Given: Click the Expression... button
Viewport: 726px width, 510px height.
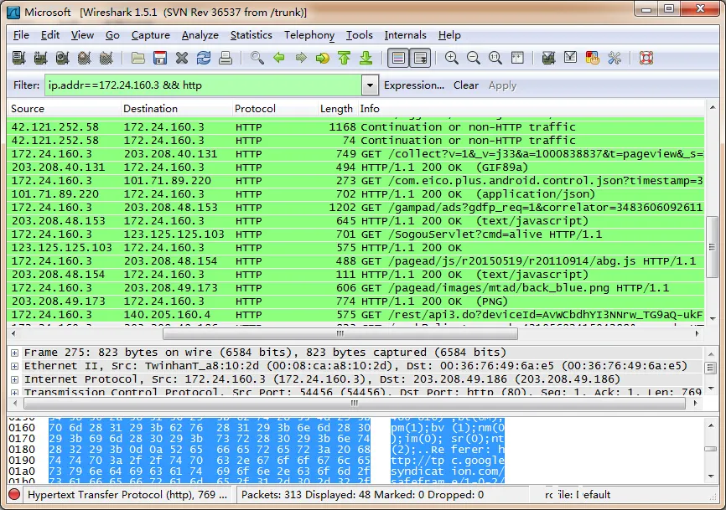Looking at the screenshot, I should coord(414,85).
